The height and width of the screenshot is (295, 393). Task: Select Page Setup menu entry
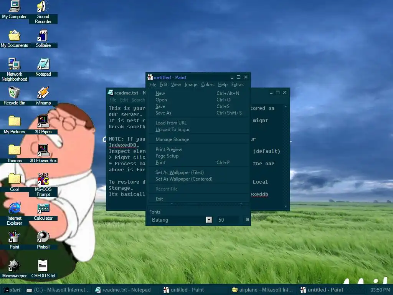[198, 156]
